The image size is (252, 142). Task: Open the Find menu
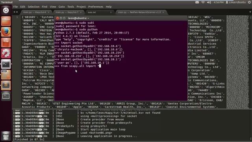(44, 7)
